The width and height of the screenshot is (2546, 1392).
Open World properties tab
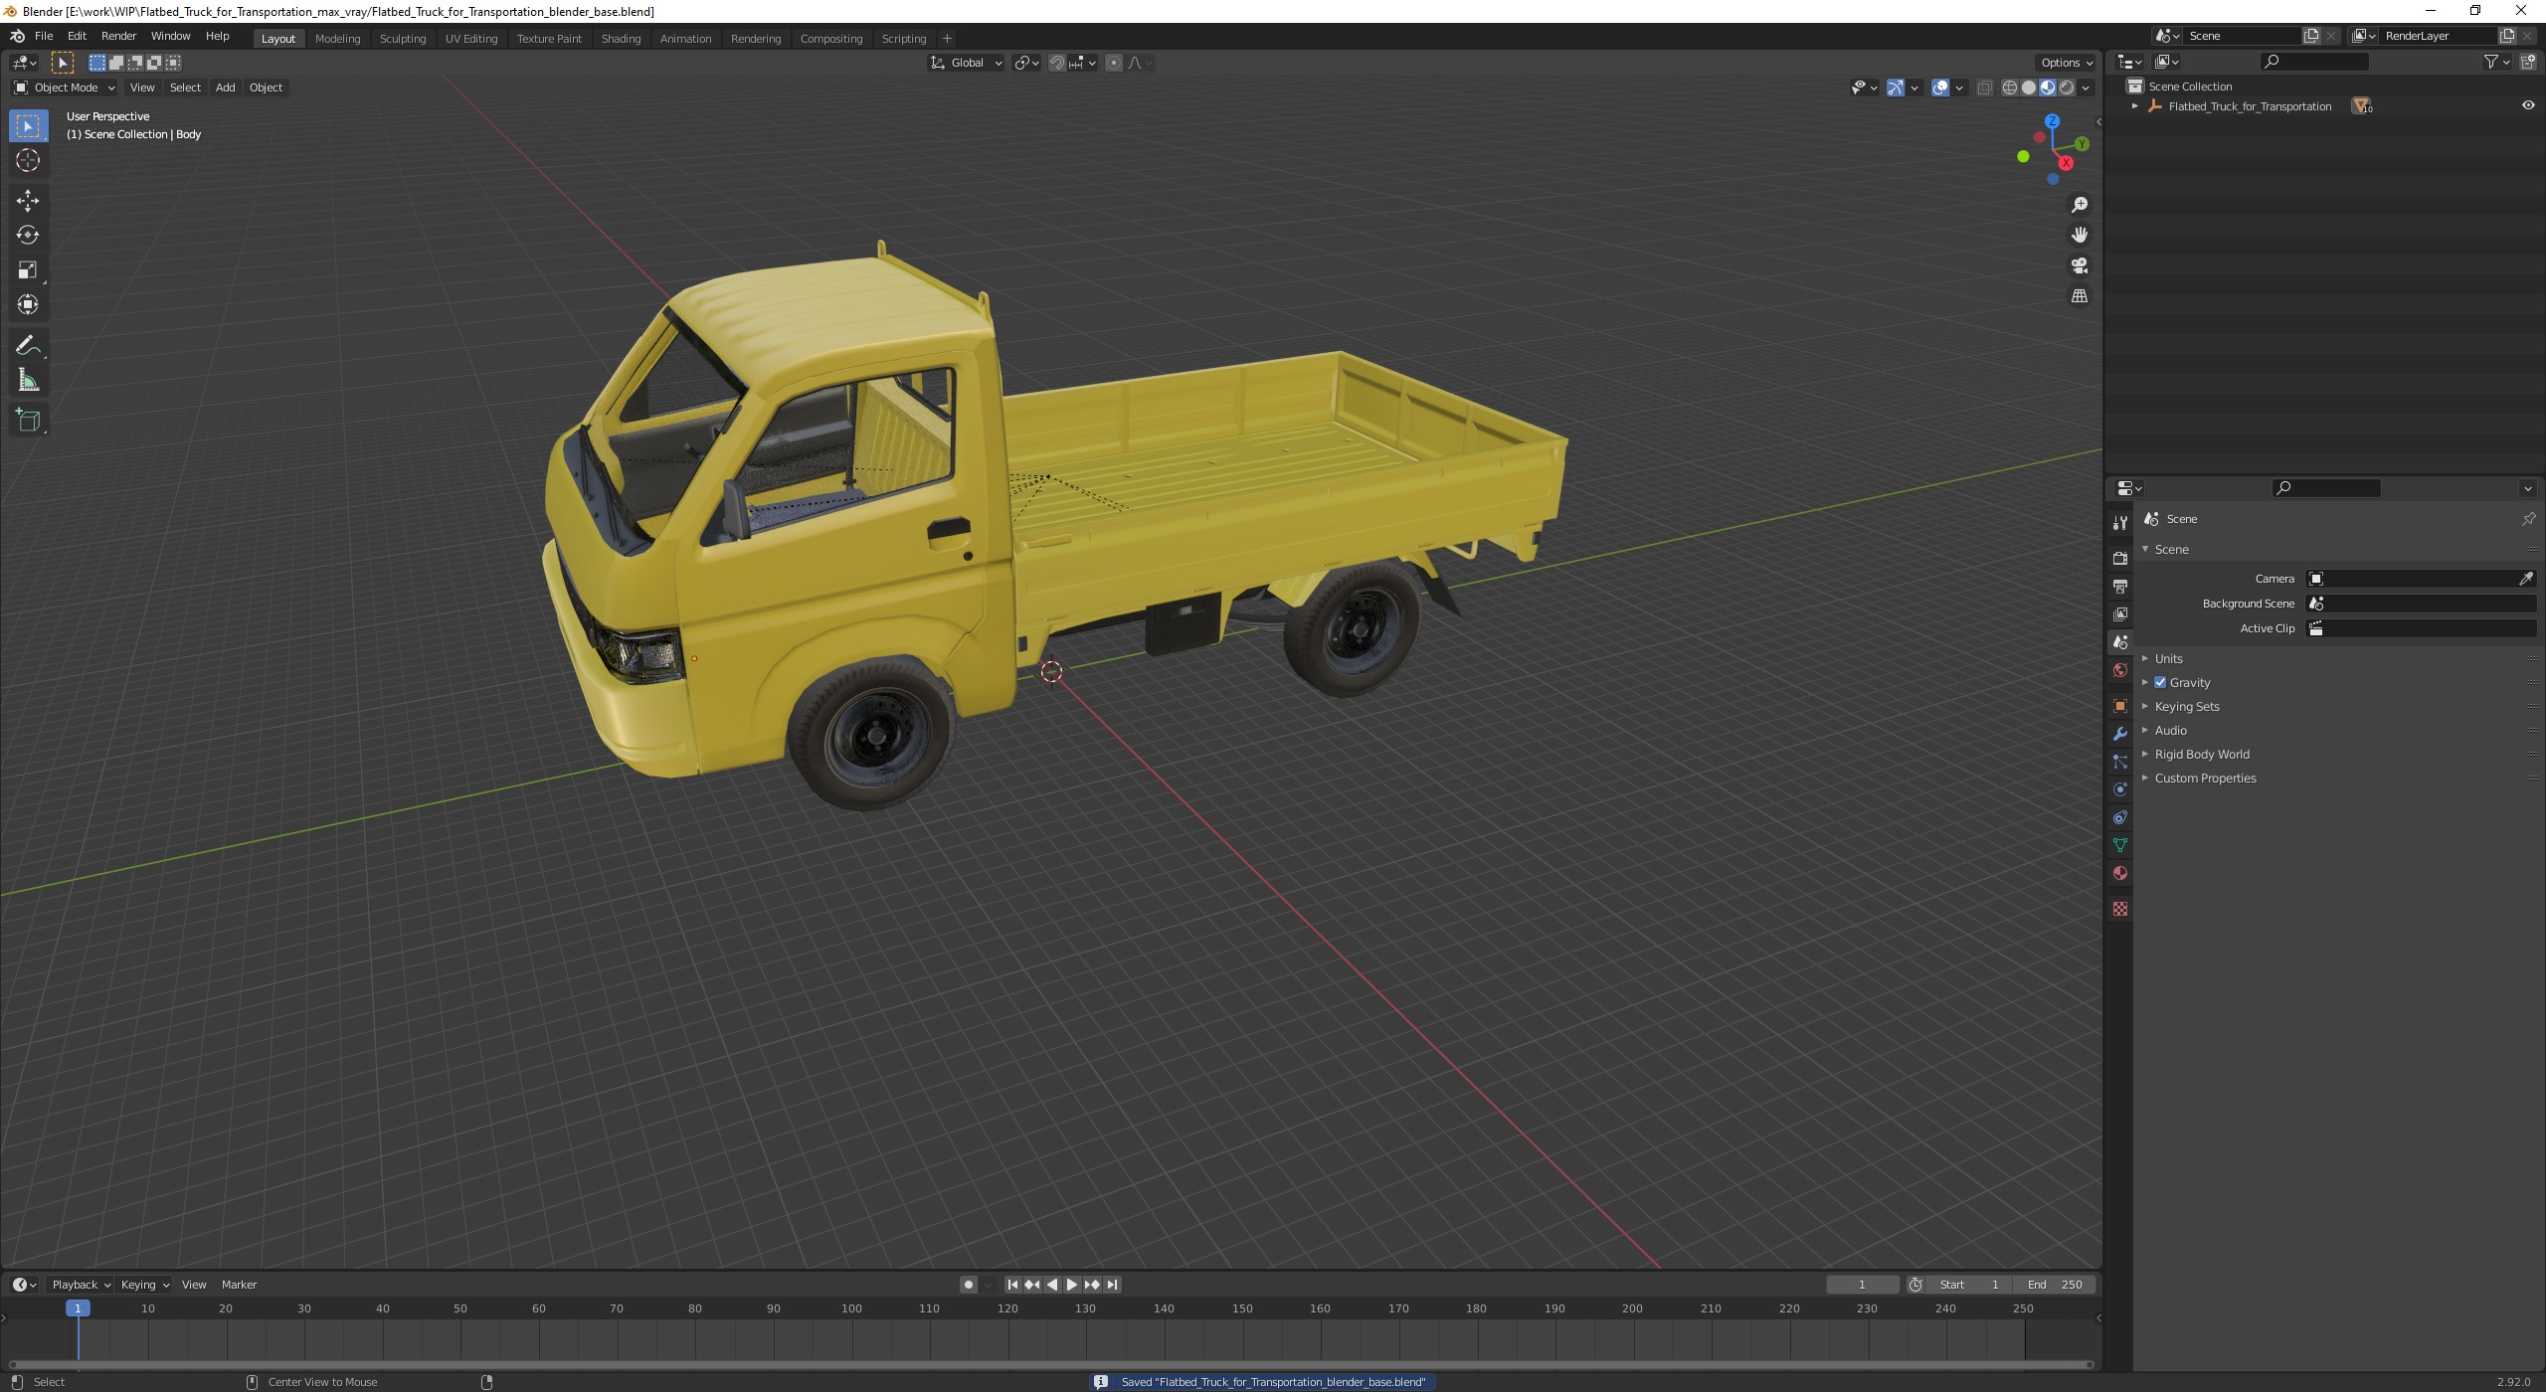pos(2120,670)
